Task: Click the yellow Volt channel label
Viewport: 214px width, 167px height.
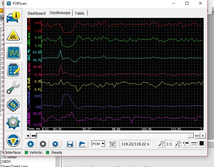Action: 29,84
